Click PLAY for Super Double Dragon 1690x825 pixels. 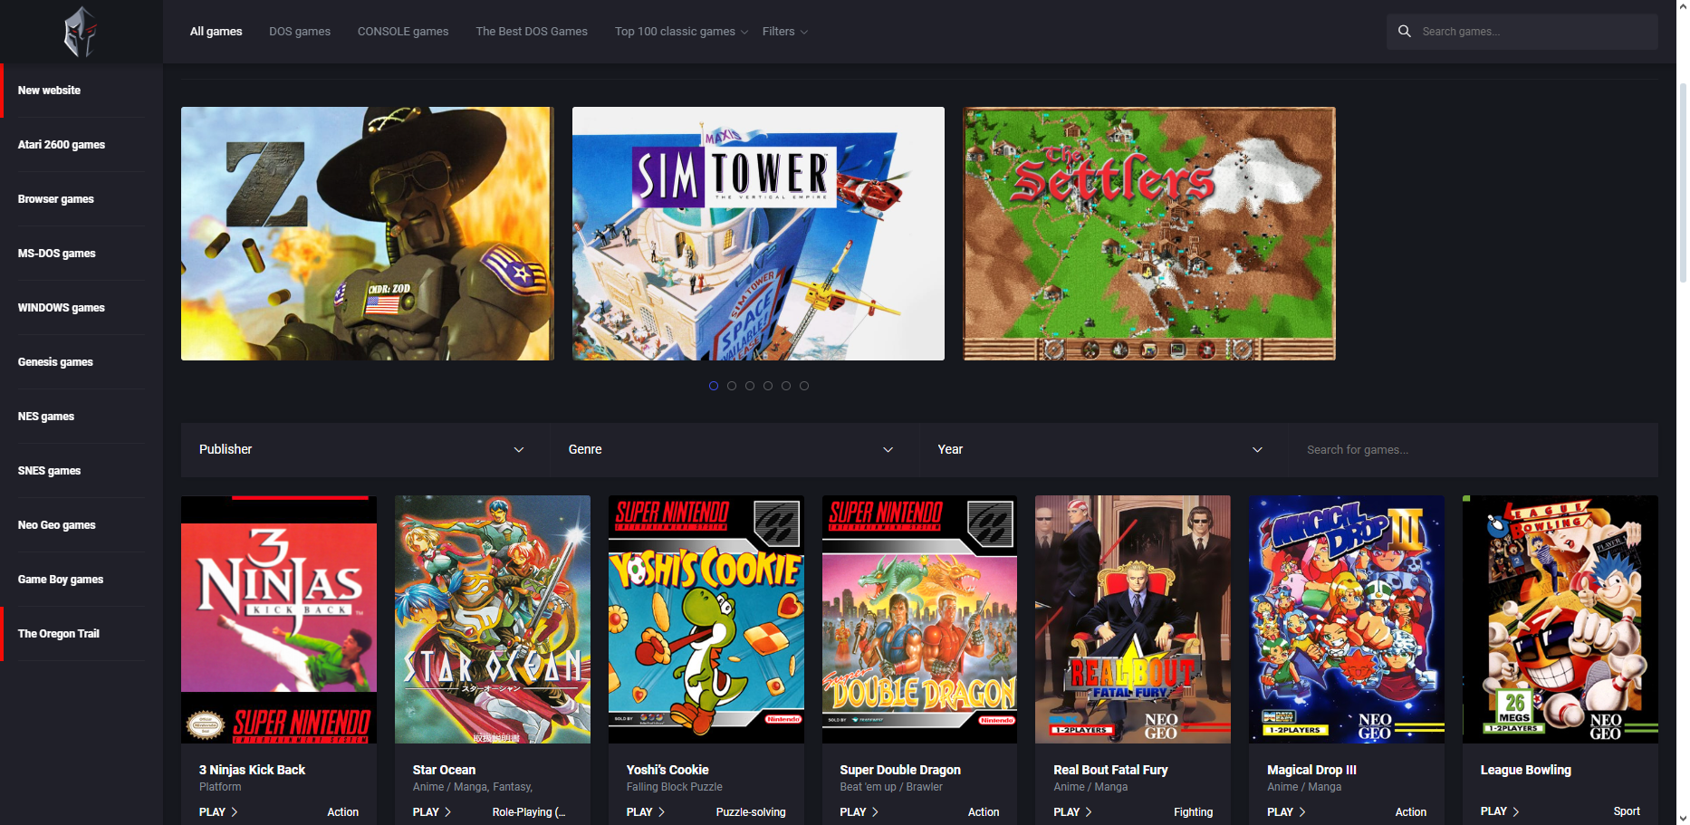859,812
